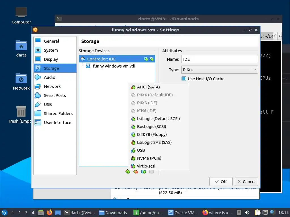Switch to workspace 3
The image size is (290, 217).
[26, 213]
